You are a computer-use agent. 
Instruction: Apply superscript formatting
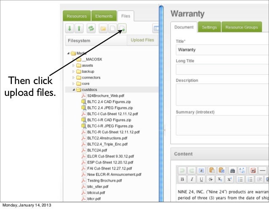click(x=229, y=179)
